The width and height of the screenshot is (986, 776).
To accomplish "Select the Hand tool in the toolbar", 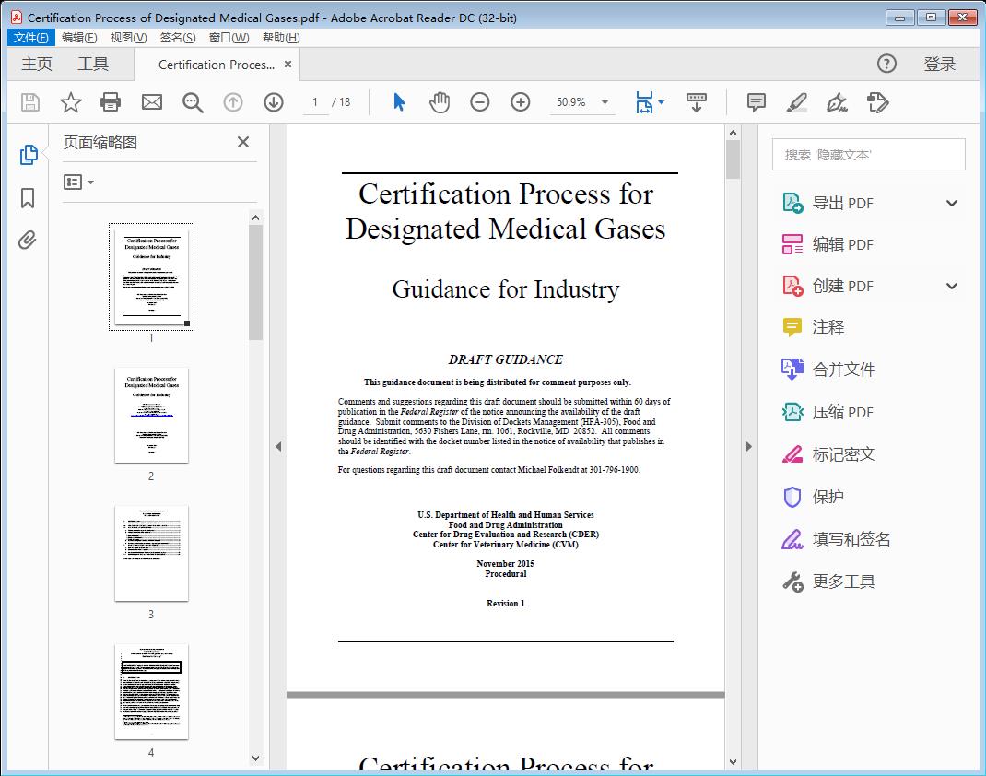I will pyautogui.click(x=440, y=102).
